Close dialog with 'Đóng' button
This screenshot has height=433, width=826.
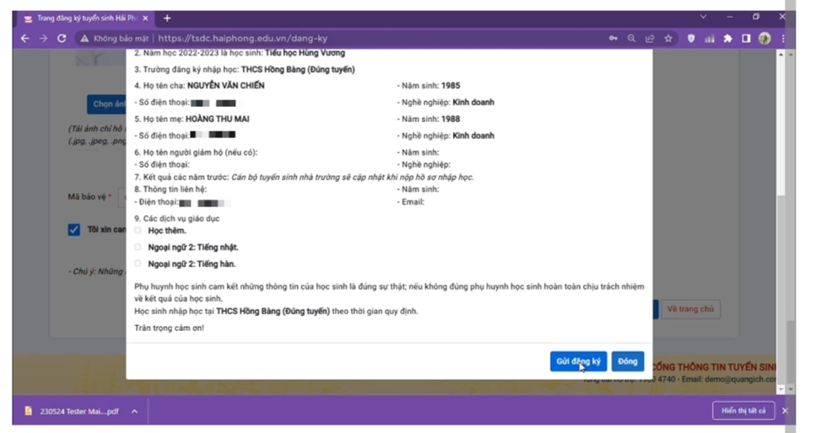click(627, 361)
